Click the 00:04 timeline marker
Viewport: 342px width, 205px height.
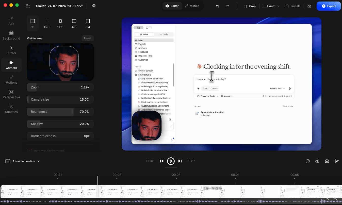235,175
